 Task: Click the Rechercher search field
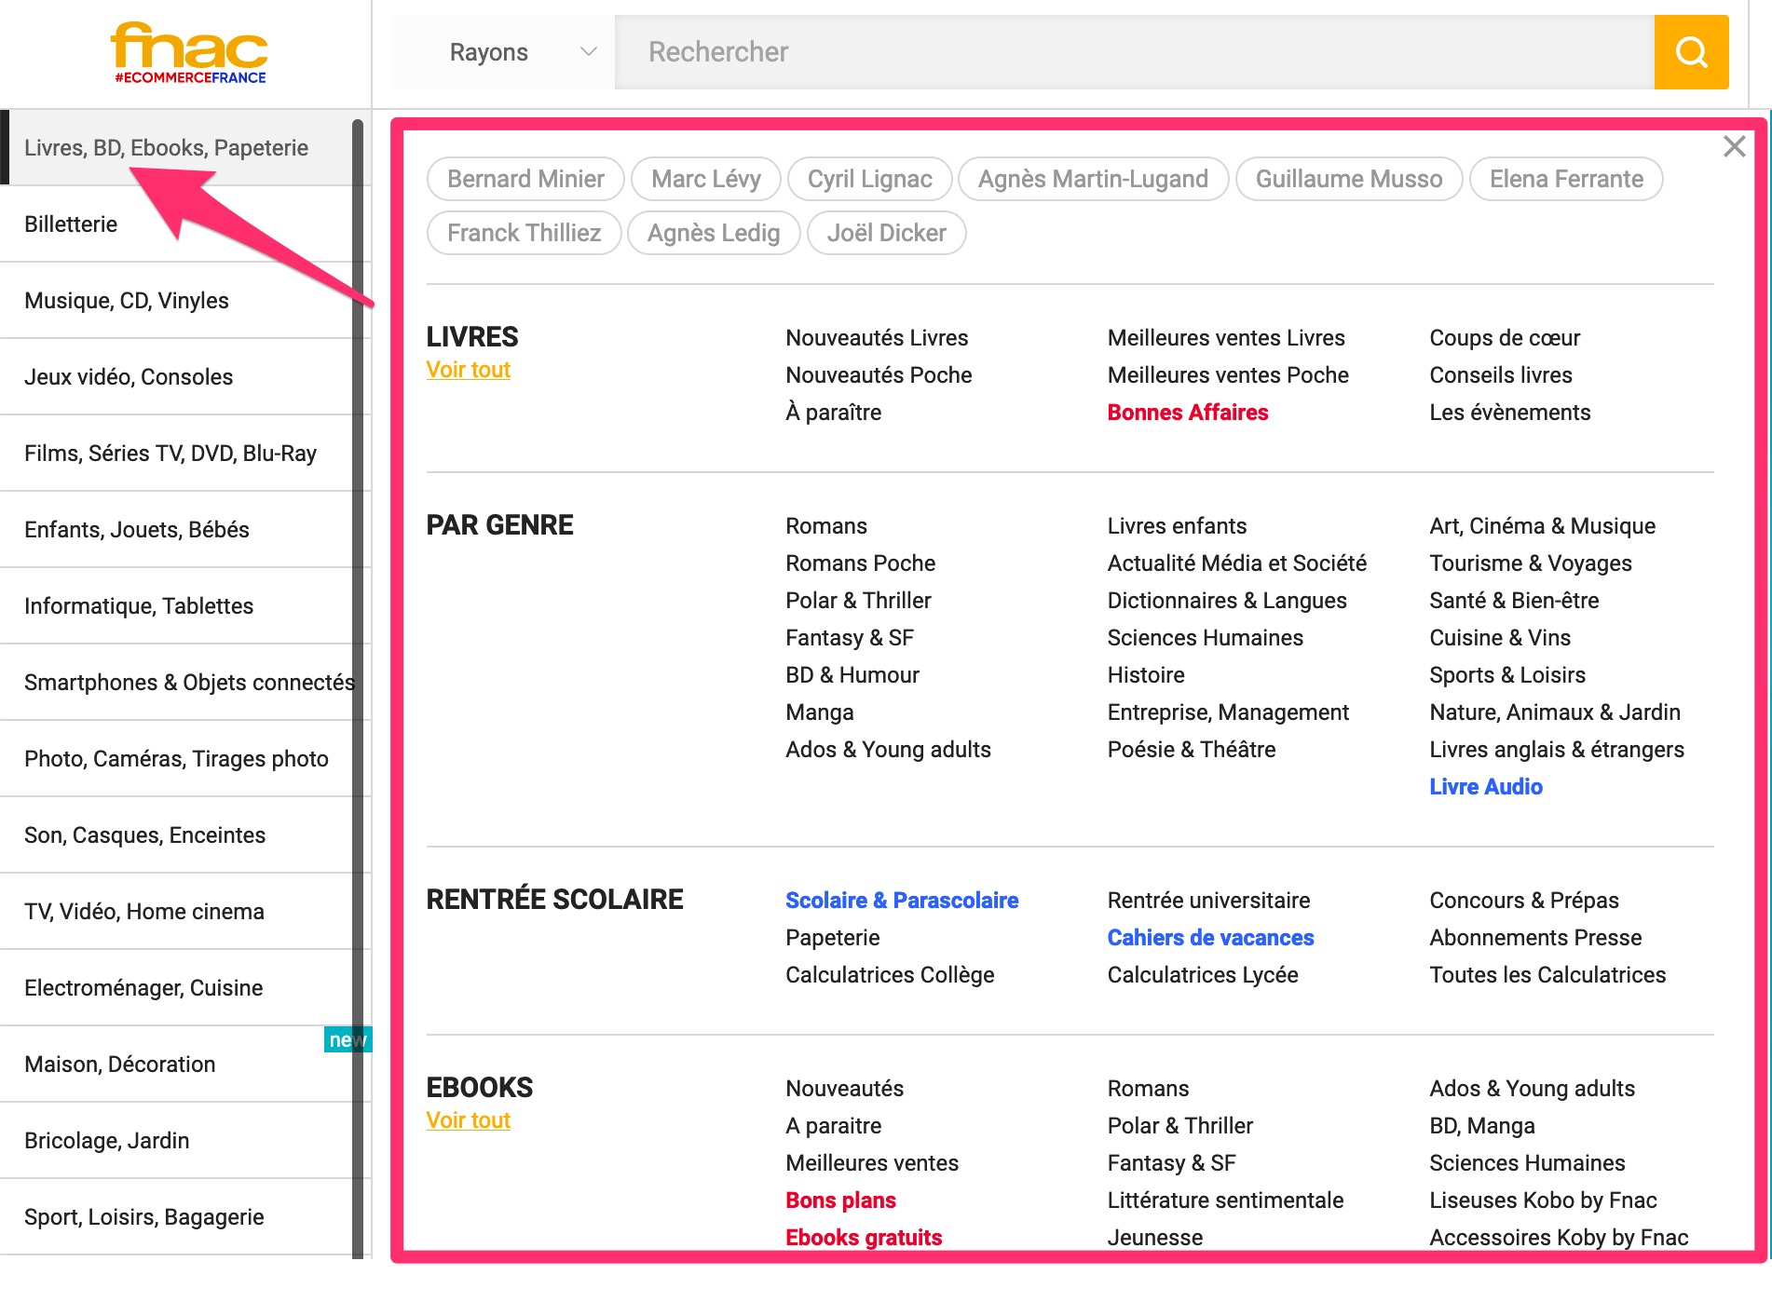(x=1133, y=52)
